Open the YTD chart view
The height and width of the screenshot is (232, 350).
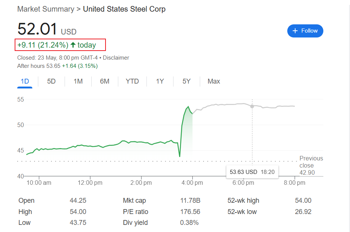click(132, 81)
